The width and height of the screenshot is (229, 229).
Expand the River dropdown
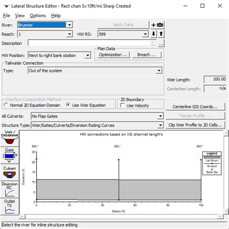click(x=70, y=25)
